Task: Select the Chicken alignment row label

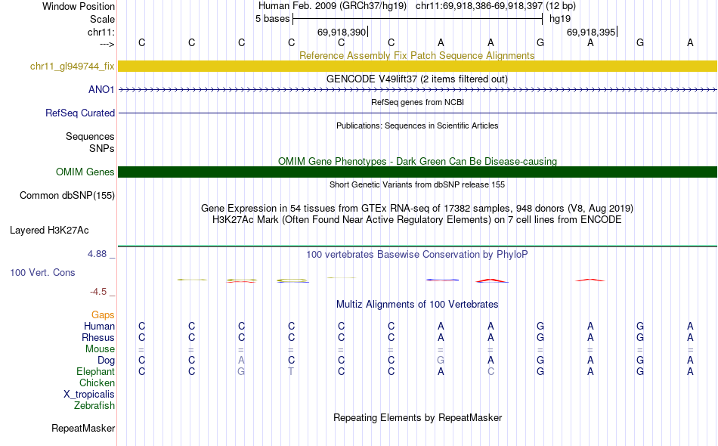Action: point(97,383)
